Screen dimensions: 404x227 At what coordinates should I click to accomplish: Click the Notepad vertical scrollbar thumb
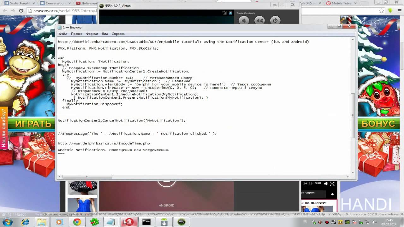pyautogui.click(x=353, y=115)
